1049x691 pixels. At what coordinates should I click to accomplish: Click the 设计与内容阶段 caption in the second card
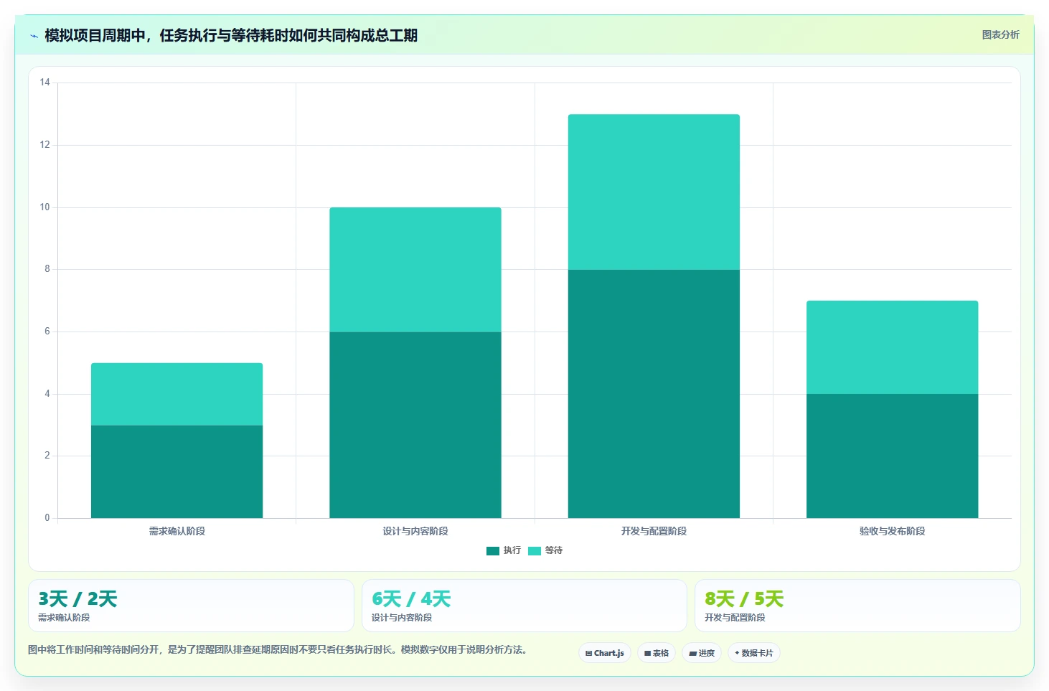402,617
